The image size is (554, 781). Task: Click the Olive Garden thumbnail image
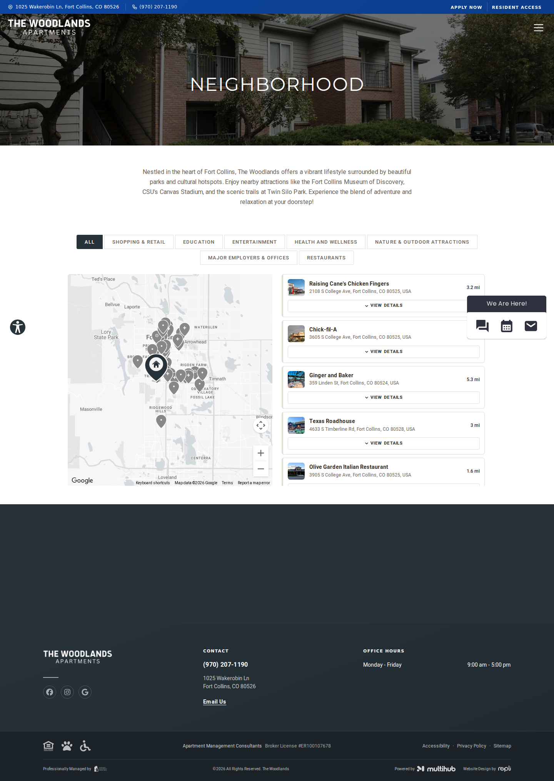296,471
